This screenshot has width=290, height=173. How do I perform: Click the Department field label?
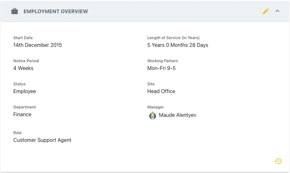pos(25,107)
